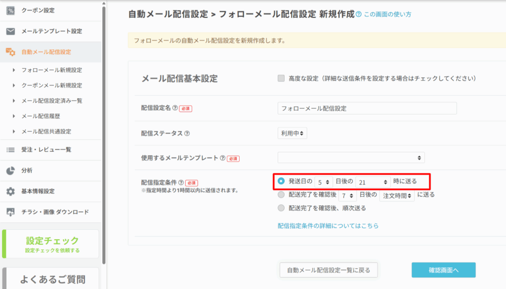Image resolution: width=506 pixels, height=289 pixels.
Task: Click the 分析 pie chart icon
Action: click(10, 170)
